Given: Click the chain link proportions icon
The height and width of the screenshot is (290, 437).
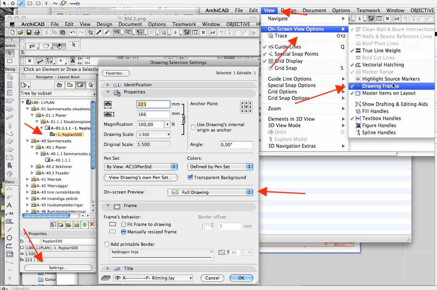Looking at the screenshot, I should [x=184, y=119].
